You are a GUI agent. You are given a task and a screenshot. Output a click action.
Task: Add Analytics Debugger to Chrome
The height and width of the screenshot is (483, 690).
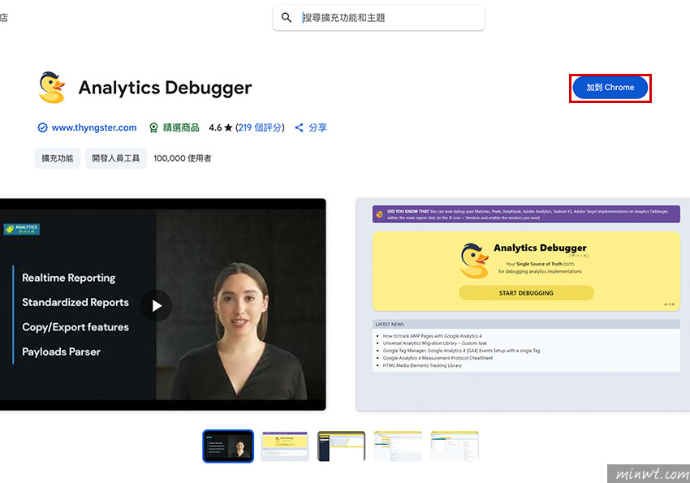point(610,88)
